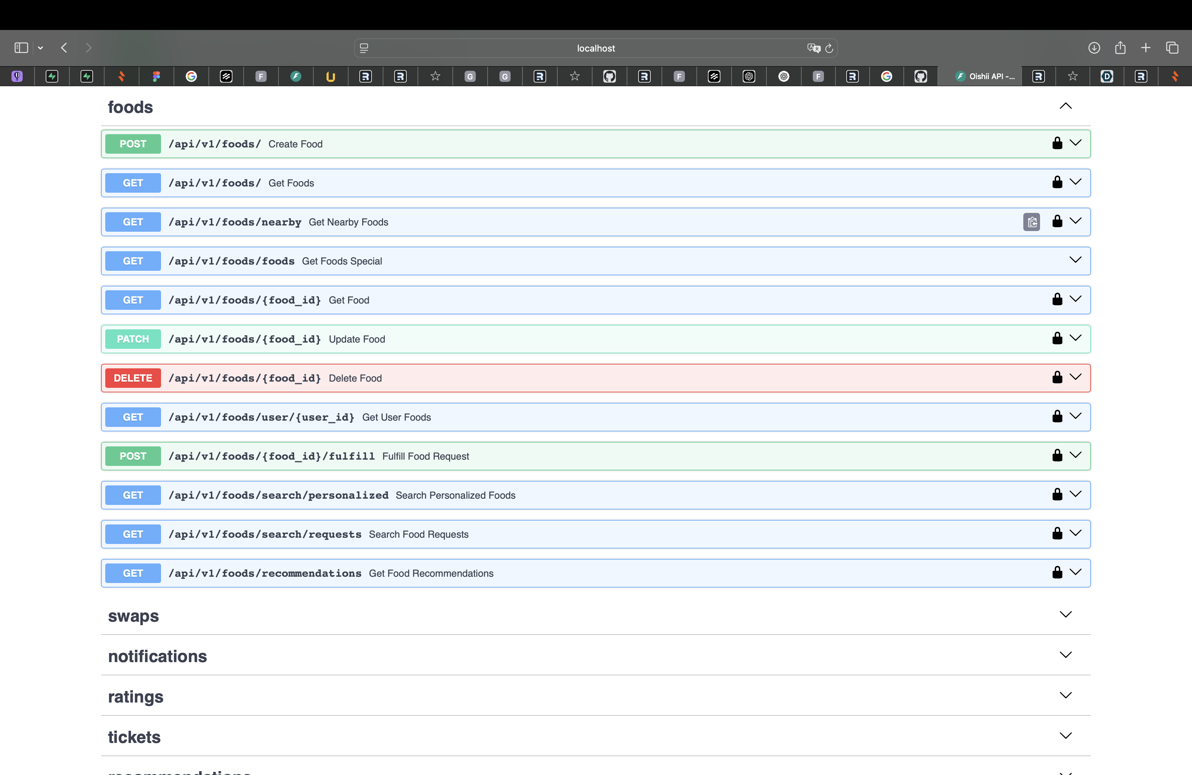Screen dimensions: 1192x775
Task: Expand the notifications section
Action: (x=1065, y=655)
